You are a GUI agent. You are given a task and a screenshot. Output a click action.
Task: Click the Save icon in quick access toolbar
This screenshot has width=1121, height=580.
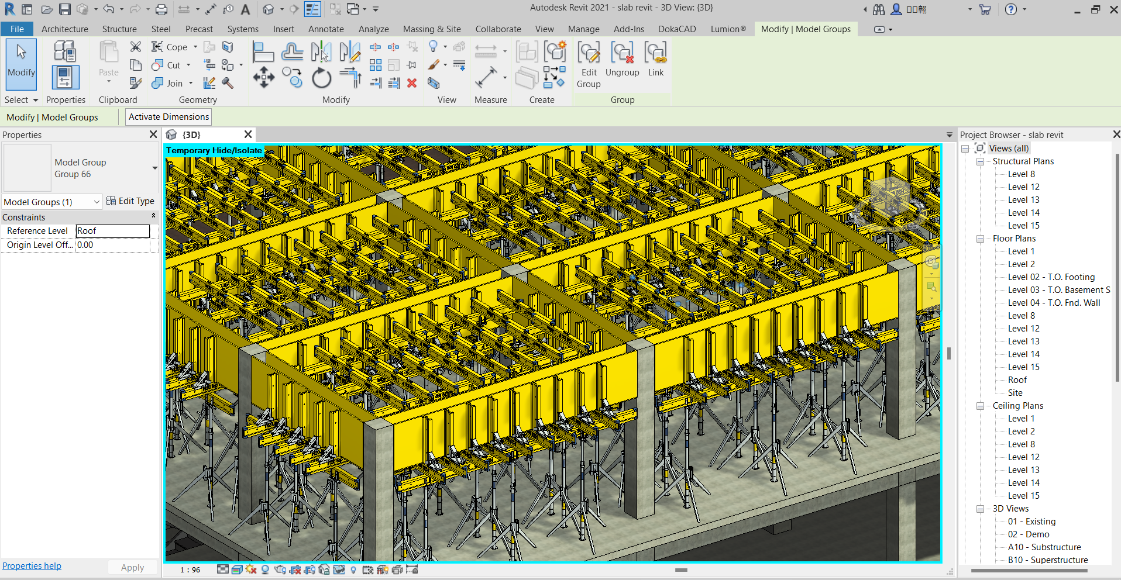65,9
